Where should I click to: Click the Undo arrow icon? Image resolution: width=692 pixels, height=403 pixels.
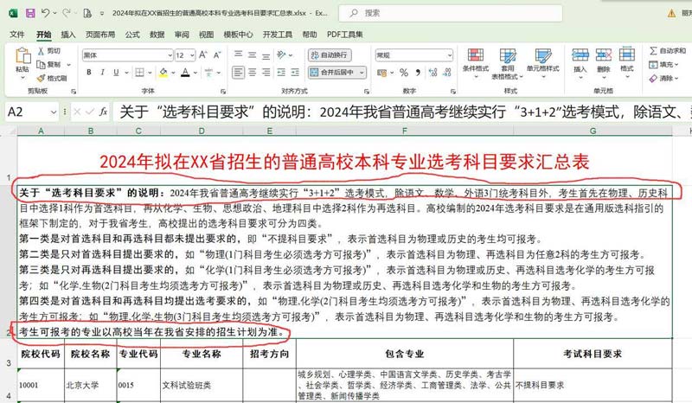pos(46,13)
